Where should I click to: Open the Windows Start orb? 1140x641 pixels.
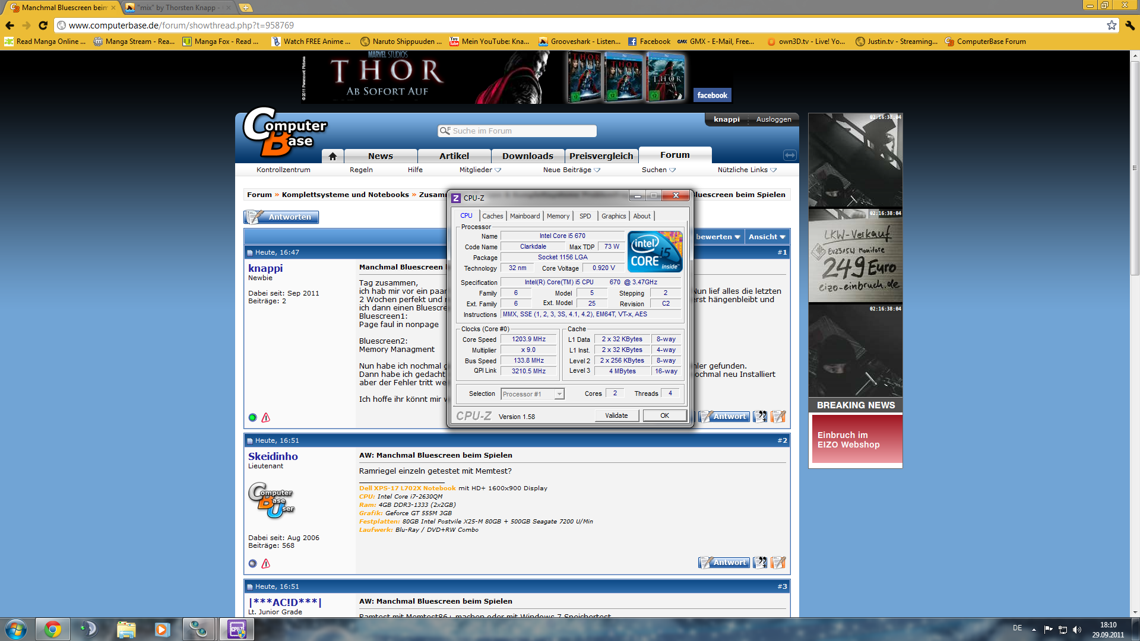tap(16, 629)
